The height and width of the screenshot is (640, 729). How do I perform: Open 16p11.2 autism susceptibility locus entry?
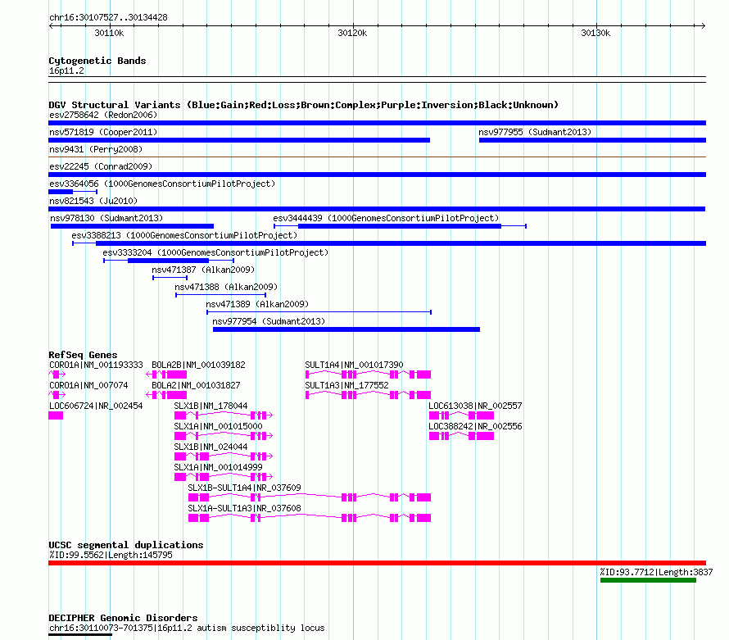tap(187, 629)
